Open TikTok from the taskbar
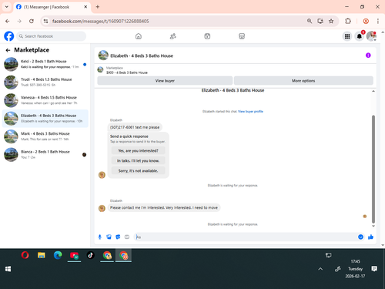This screenshot has height=289, width=385. point(90,255)
